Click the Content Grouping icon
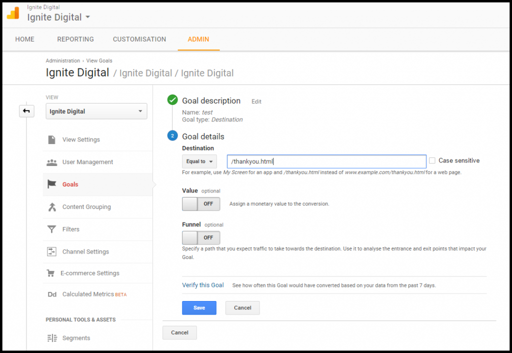512x353 pixels. 51,207
